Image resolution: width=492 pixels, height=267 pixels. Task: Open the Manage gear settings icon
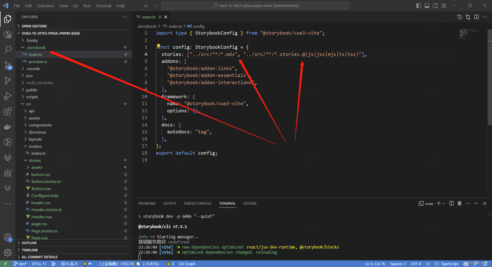pyautogui.click(x=8, y=253)
